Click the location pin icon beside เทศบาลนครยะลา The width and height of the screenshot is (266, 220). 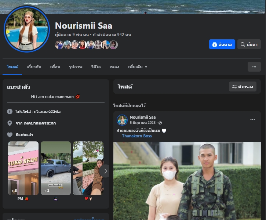pos(10,123)
